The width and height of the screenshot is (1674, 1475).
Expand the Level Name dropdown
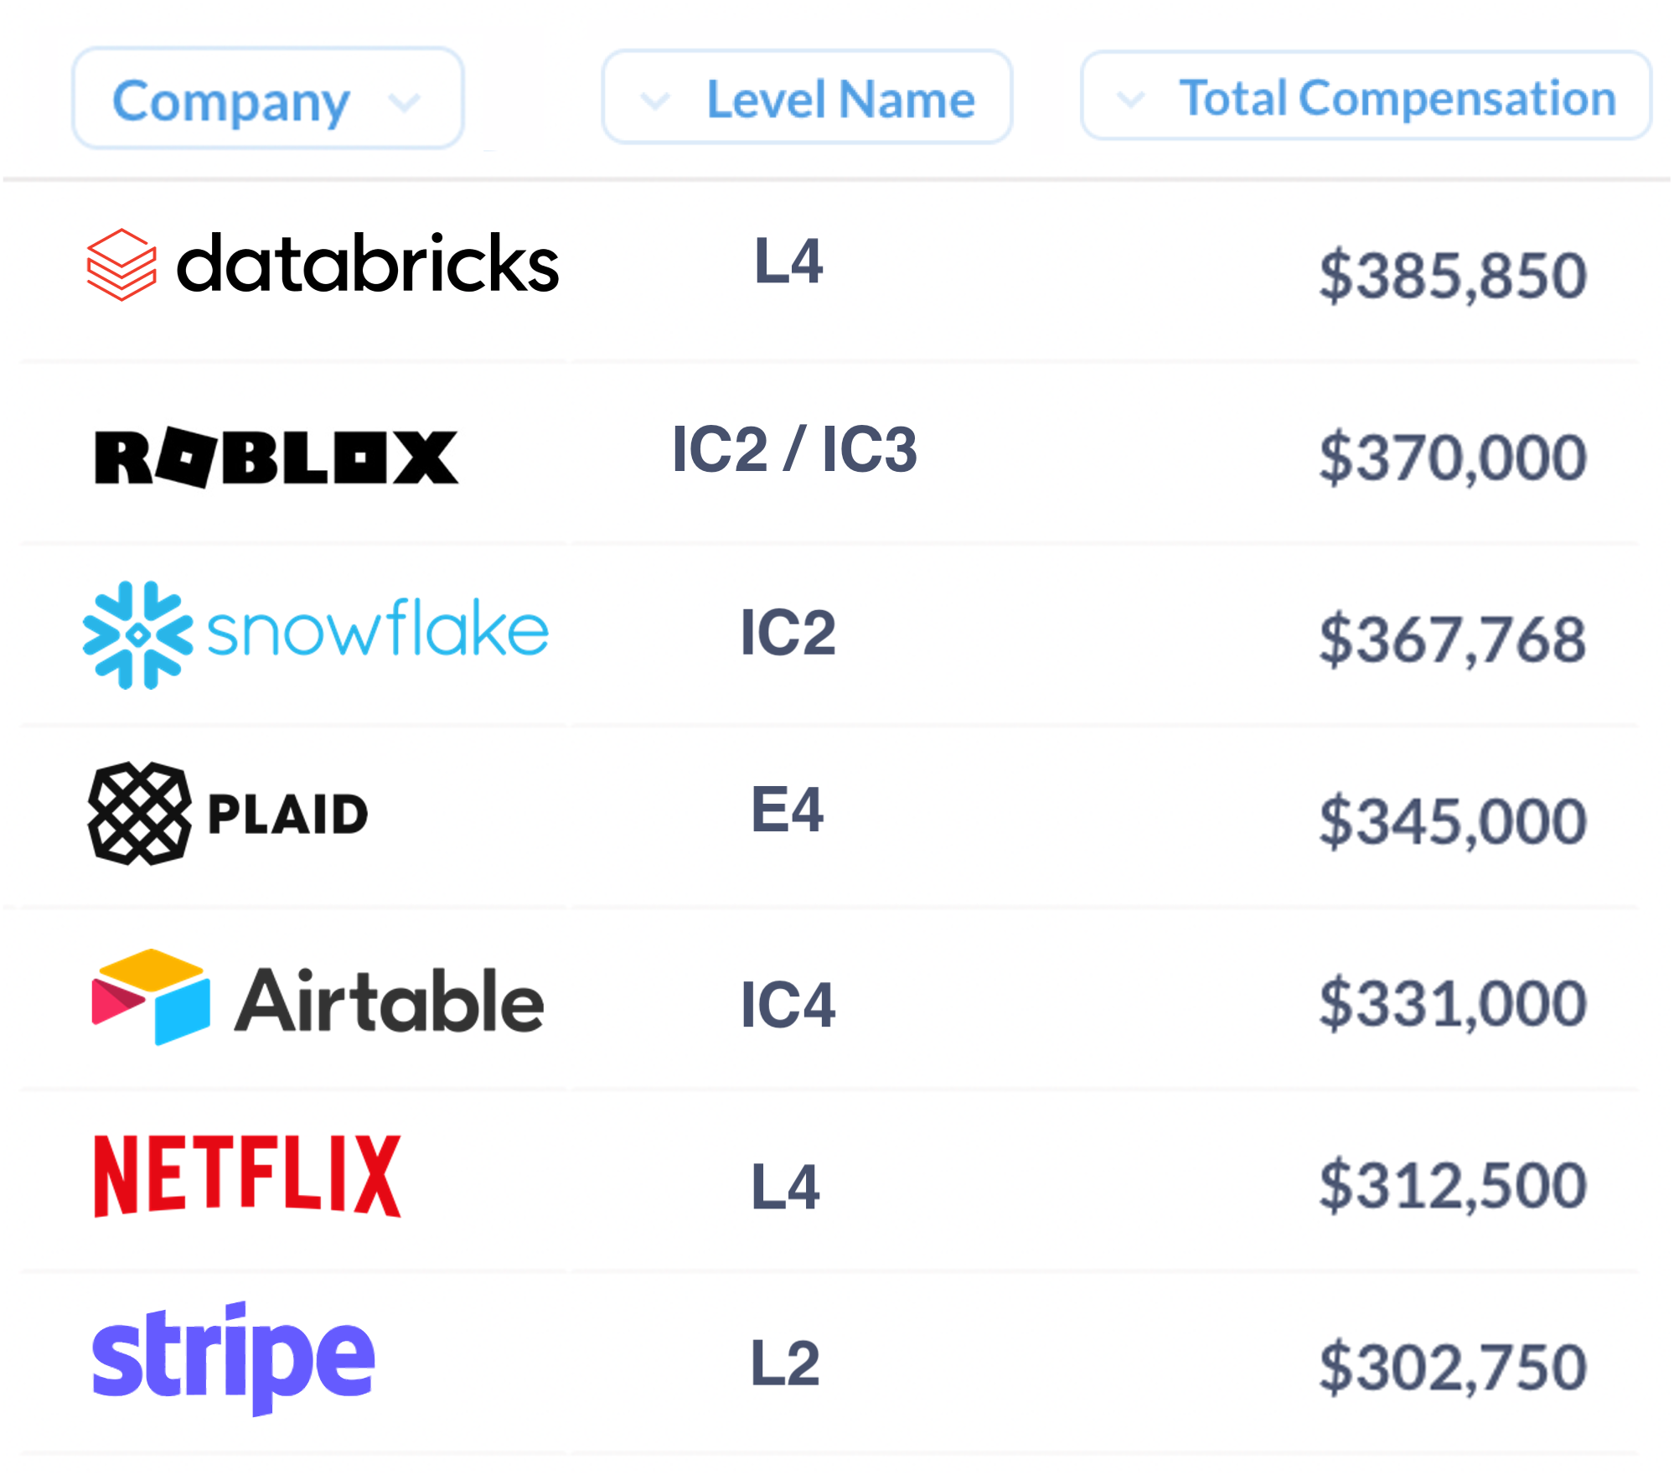point(807,97)
